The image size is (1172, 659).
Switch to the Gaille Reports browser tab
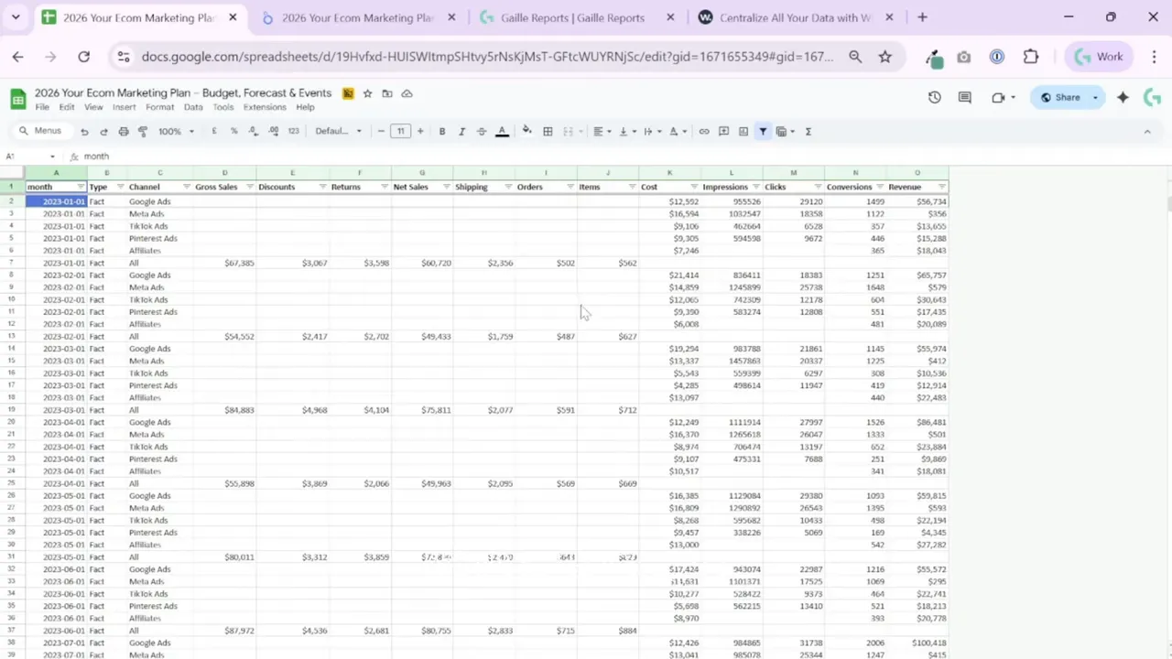pos(572,17)
